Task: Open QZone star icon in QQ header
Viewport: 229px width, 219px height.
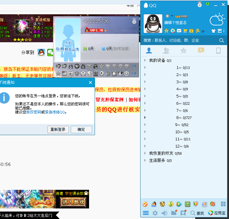Action: 166,31
